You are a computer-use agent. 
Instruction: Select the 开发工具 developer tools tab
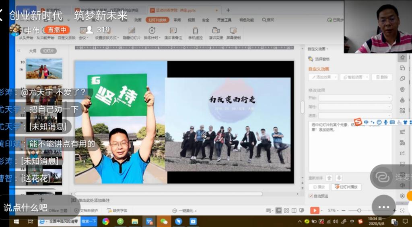tap(224, 20)
